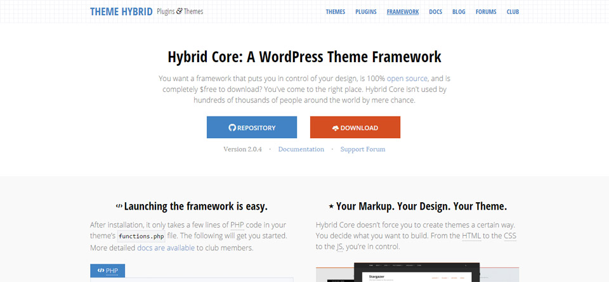This screenshot has height=282, width=609.
Task: Click the Repository button
Action: 252,127
